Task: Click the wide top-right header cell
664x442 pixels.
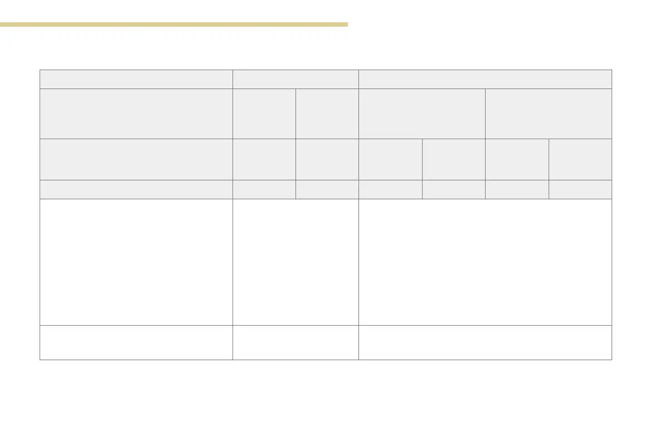Action: pyautogui.click(x=485, y=79)
